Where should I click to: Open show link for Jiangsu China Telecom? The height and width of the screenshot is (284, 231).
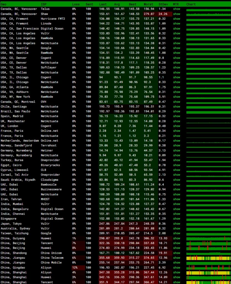click(177, 258)
